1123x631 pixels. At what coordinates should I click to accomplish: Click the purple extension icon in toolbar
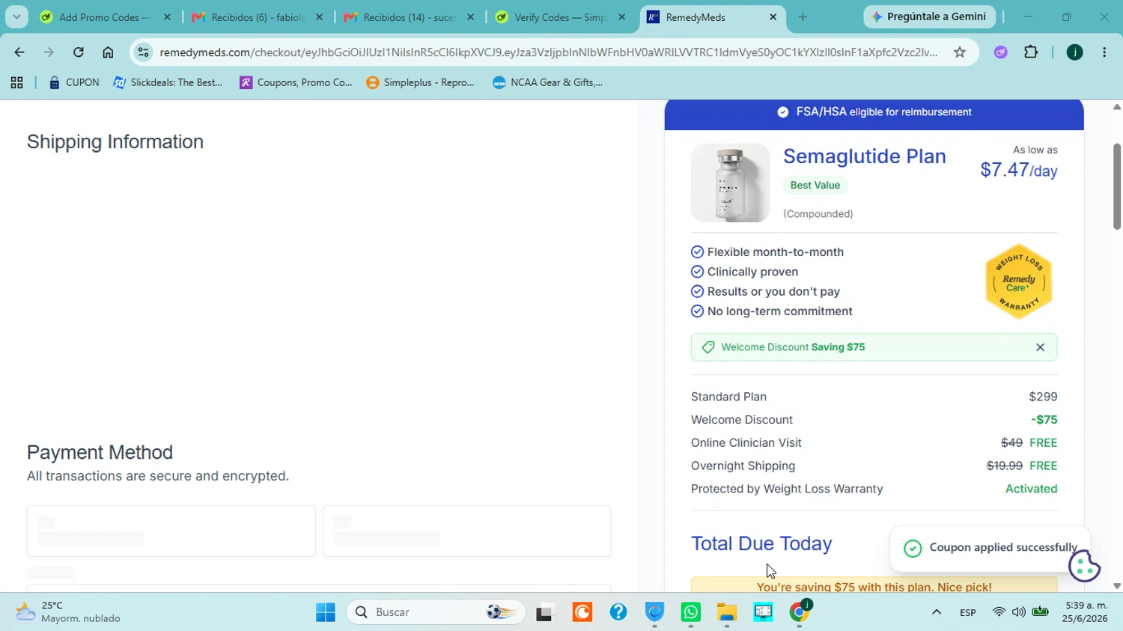coord(1001,52)
